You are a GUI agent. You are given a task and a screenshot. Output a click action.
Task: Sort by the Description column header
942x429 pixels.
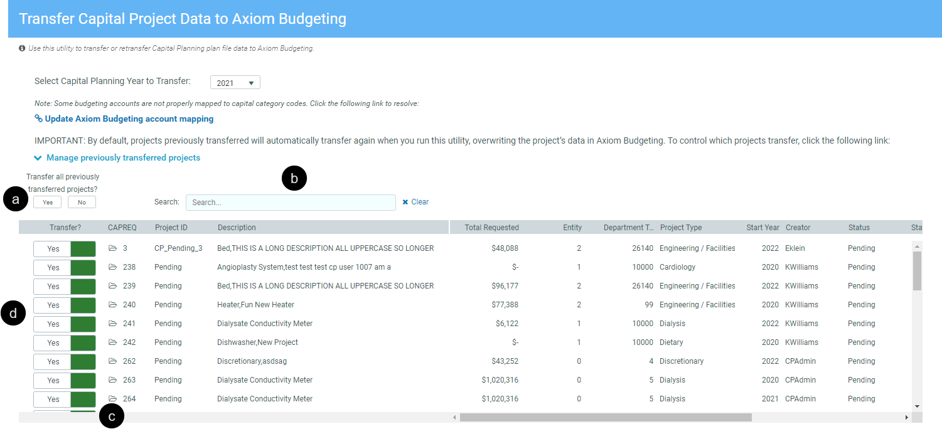(x=237, y=228)
